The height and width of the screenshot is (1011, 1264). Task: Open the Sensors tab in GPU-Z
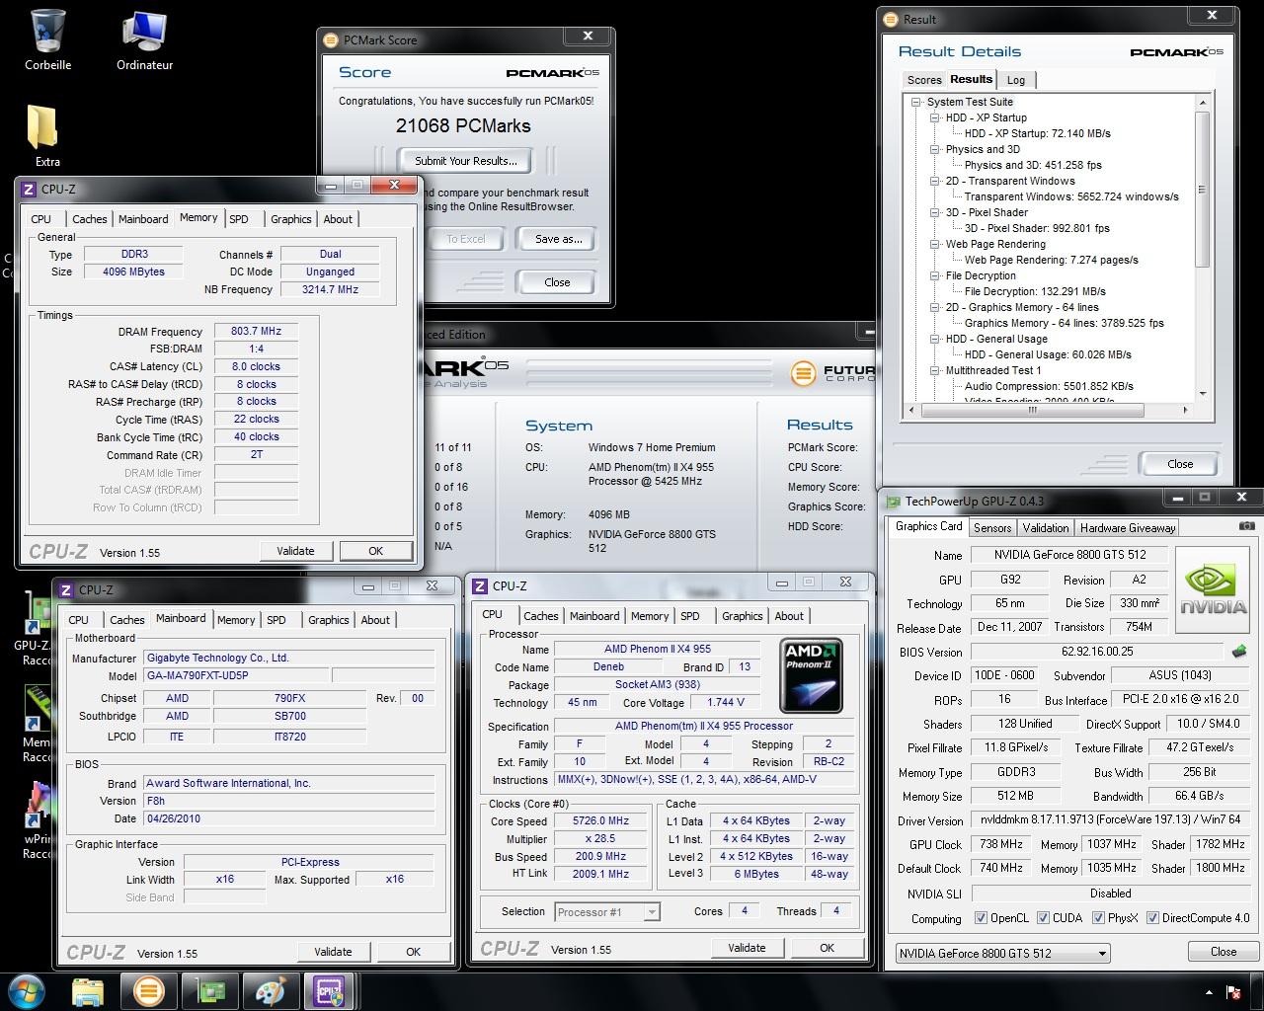pyautogui.click(x=992, y=528)
